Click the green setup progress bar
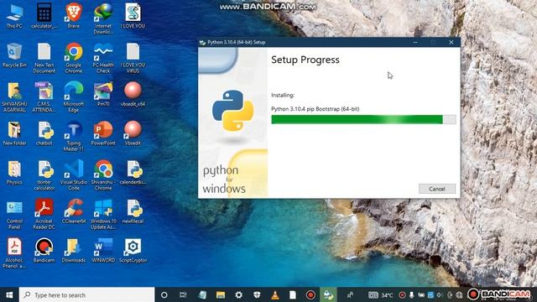 click(x=363, y=119)
